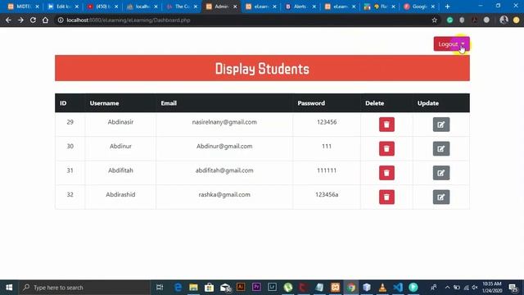Image resolution: width=524 pixels, height=295 pixels.
Task: Show hidden system tray icons
Action: [x=447, y=288]
